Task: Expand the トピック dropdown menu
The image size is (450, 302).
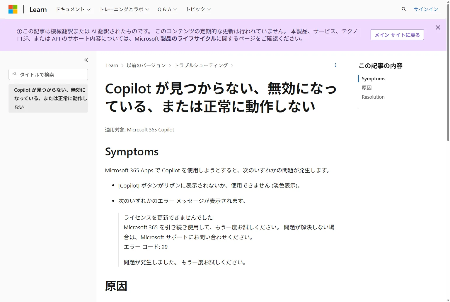Action: [x=198, y=9]
